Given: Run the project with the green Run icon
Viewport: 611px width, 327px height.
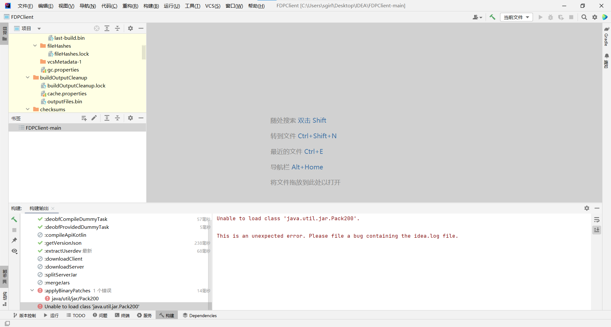Looking at the screenshot, I should (541, 17).
